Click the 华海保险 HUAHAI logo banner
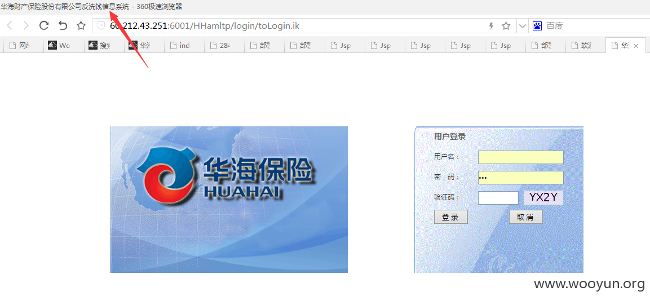Viewport: 650px width, 300px height. (x=229, y=200)
